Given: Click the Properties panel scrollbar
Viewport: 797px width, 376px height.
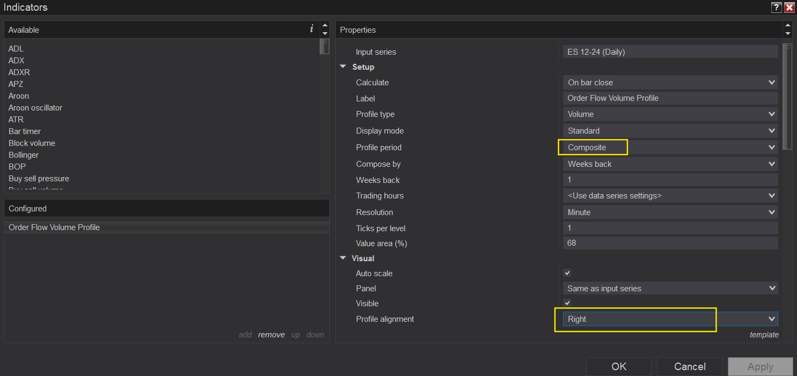Looking at the screenshot, I should pos(787,97).
